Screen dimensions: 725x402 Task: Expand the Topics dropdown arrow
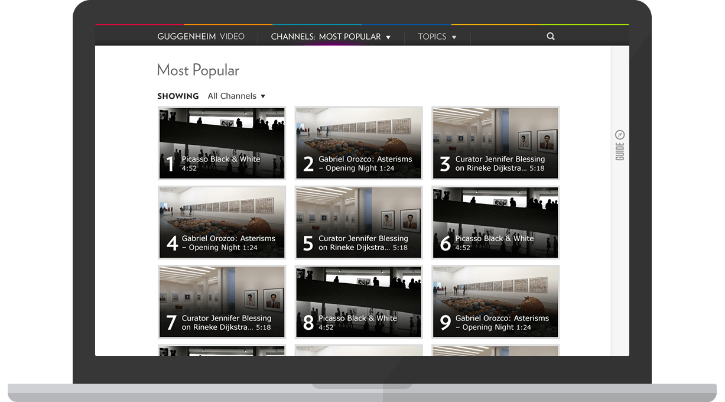click(454, 37)
